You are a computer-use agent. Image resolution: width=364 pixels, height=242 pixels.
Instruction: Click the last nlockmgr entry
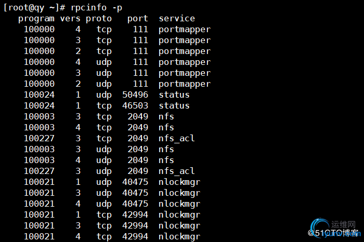pyautogui.click(x=179, y=237)
